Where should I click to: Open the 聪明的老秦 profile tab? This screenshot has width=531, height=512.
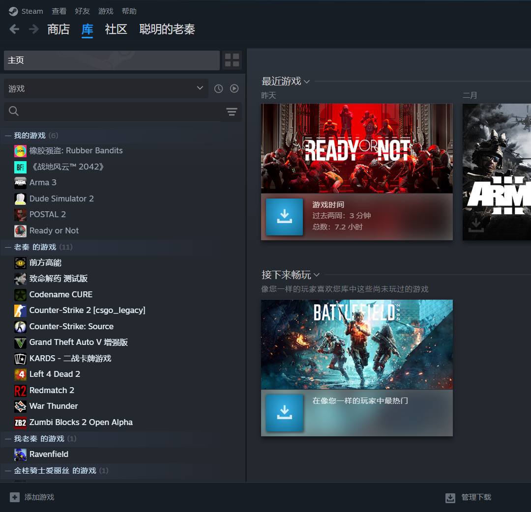[x=167, y=29]
